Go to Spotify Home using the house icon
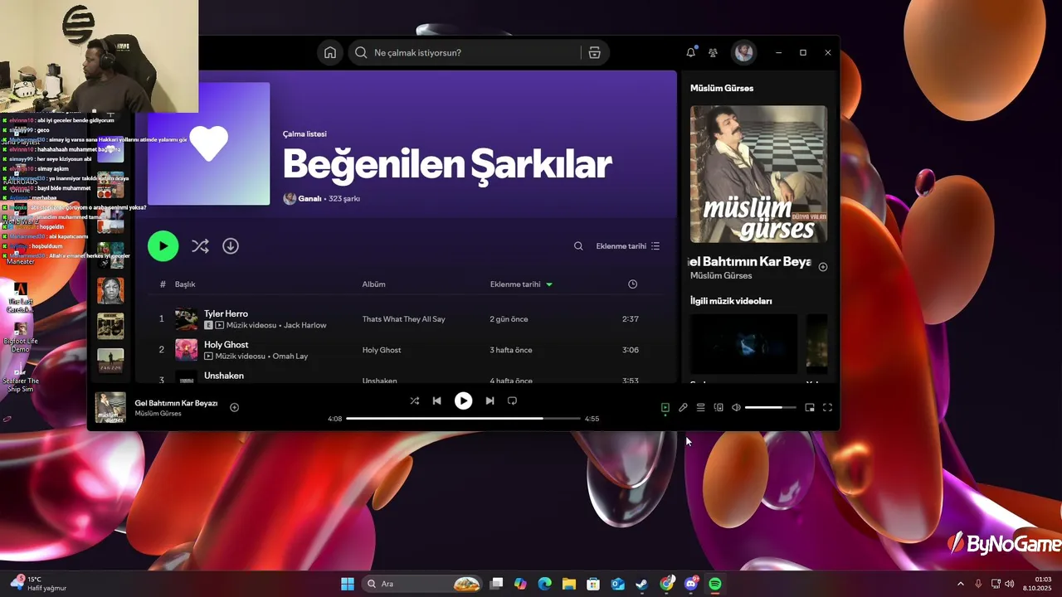The width and height of the screenshot is (1062, 597). coord(330,52)
